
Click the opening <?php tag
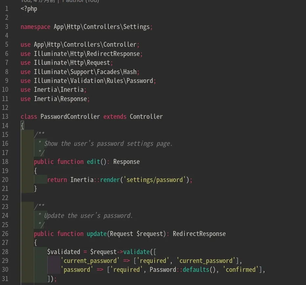[x=29, y=9]
